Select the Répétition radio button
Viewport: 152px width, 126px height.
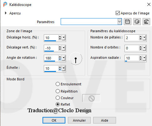58,91
